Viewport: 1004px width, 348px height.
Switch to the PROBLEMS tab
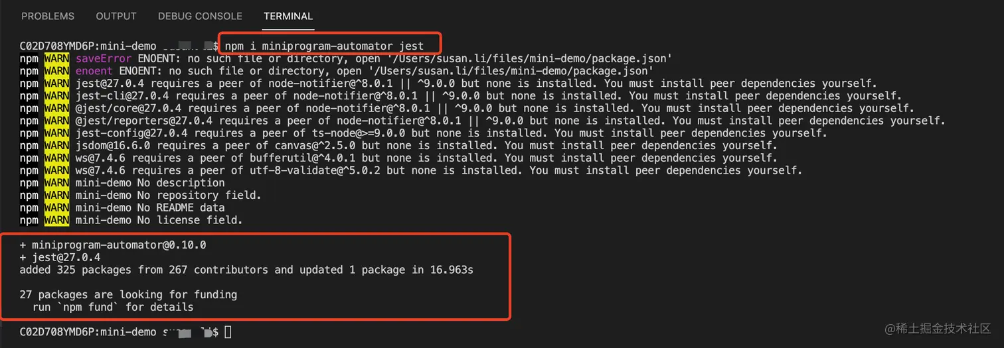48,16
